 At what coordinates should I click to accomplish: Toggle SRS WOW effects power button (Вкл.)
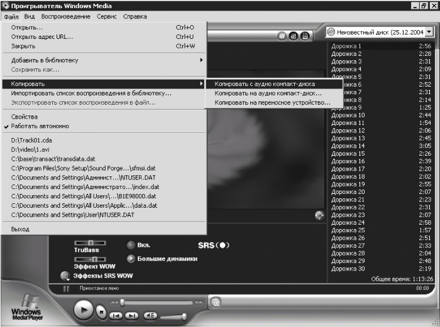point(130,245)
